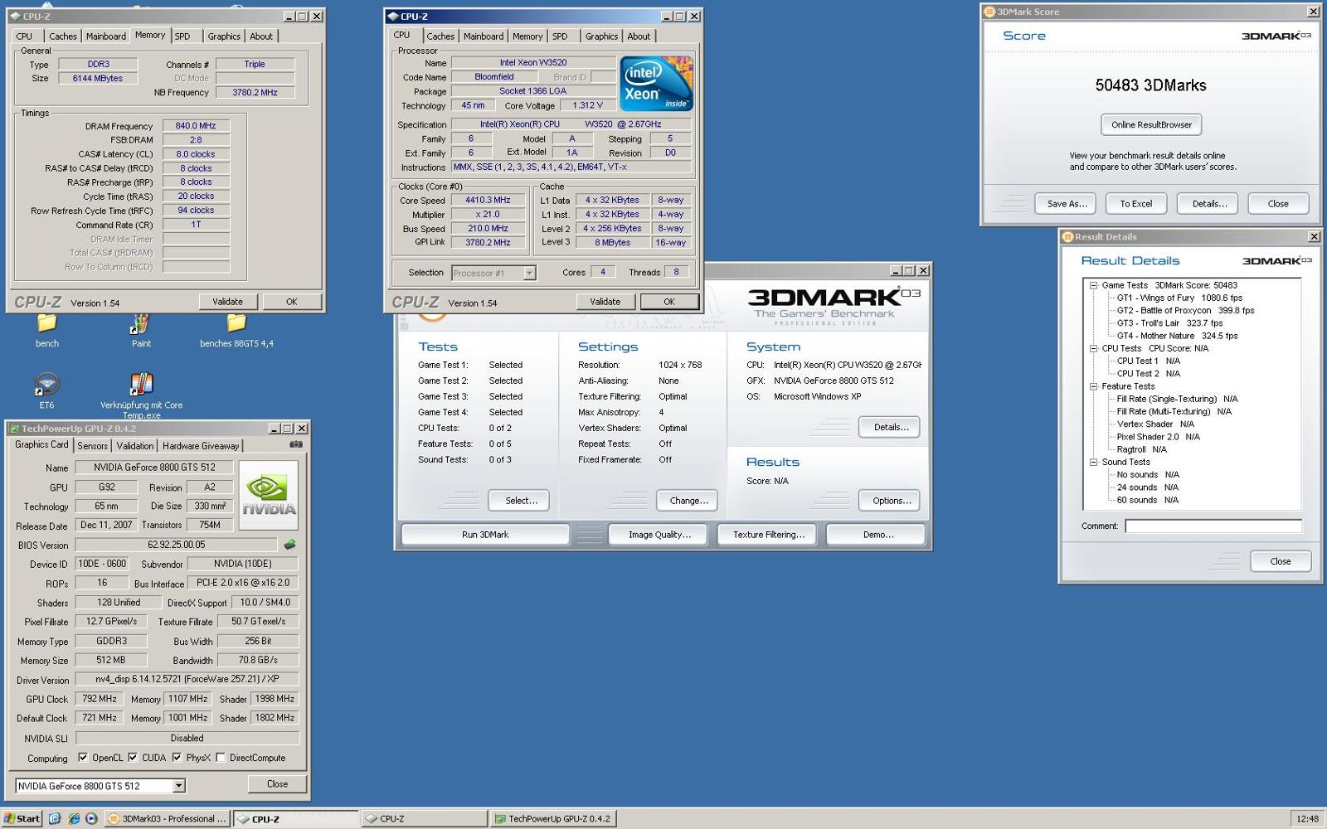Export score with To Excel button
This screenshot has height=829, width=1327.
coord(1136,204)
